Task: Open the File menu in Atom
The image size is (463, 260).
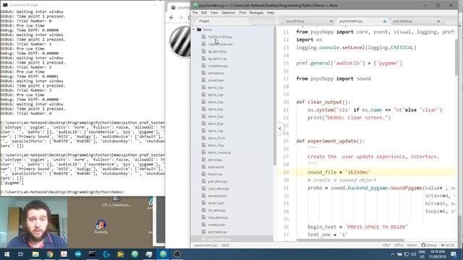Action: click(x=195, y=13)
